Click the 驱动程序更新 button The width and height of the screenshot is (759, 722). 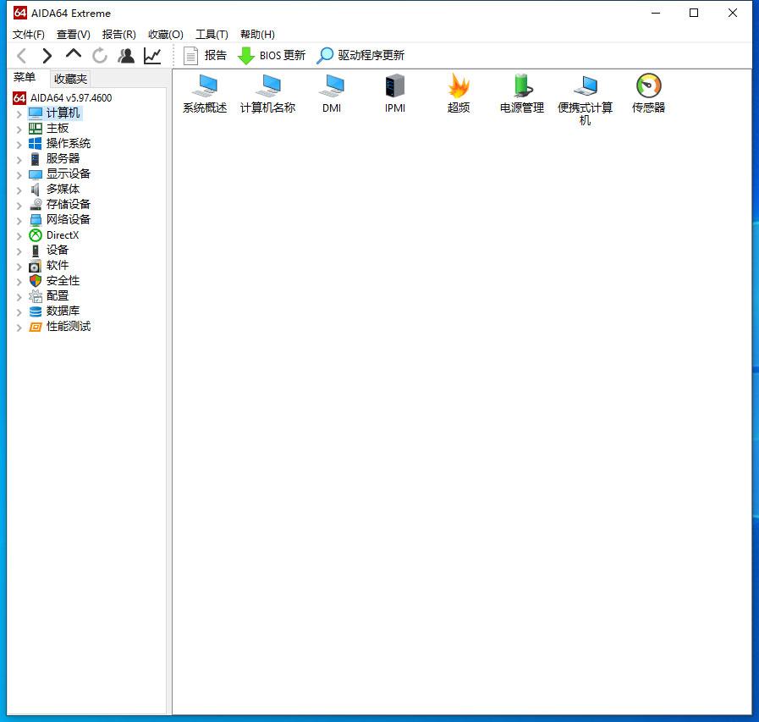(361, 56)
